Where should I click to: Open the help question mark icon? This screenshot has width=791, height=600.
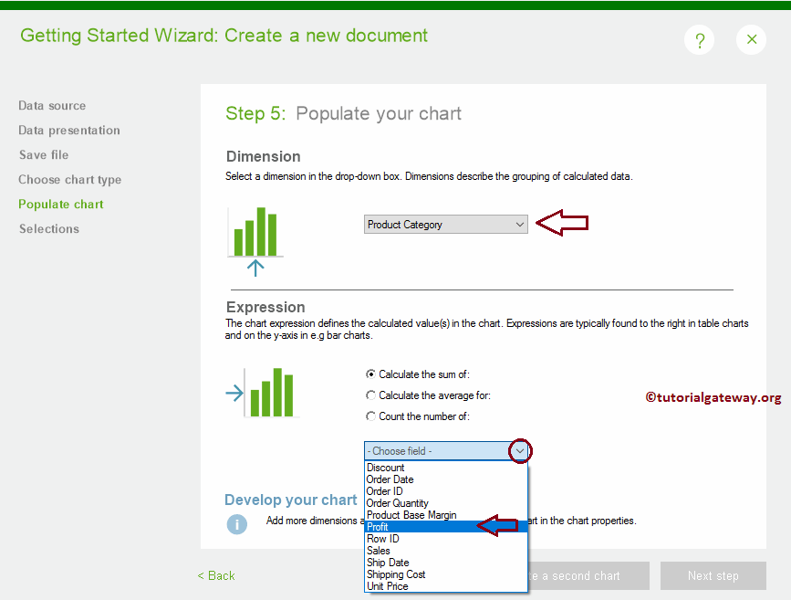coord(699,39)
